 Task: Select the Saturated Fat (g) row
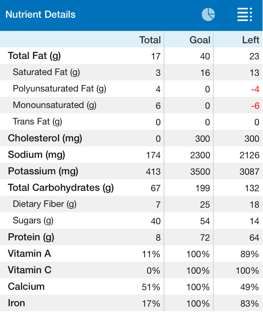(x=46, y=72)
